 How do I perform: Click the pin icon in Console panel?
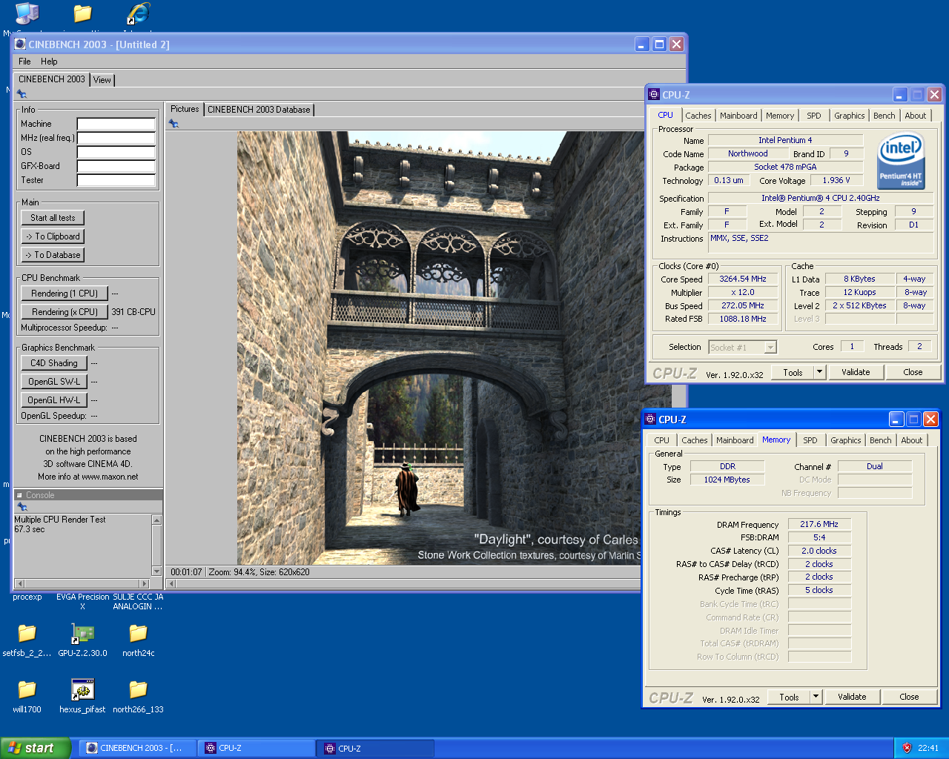pyautogui.click(x=22, y=507)
